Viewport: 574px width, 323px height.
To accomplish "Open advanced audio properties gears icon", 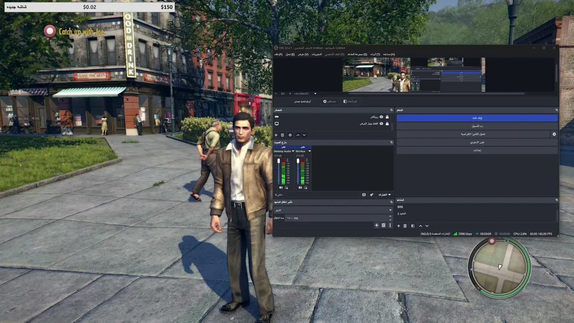I will tap(371, 195).
